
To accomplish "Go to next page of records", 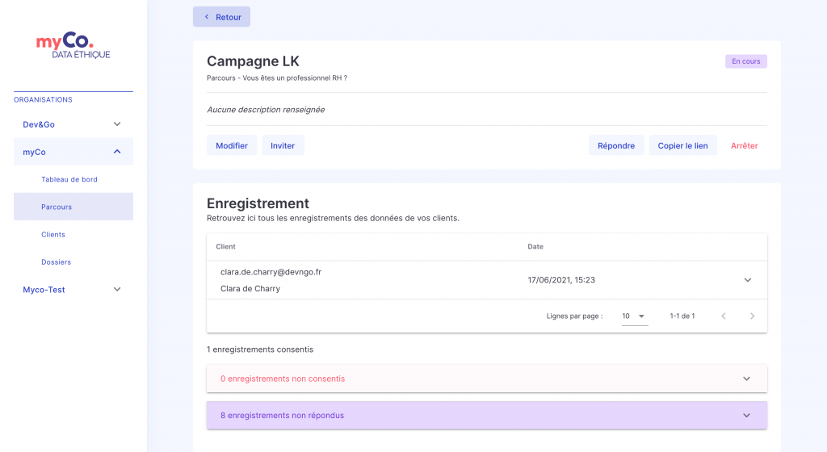I will click(752, 316).
